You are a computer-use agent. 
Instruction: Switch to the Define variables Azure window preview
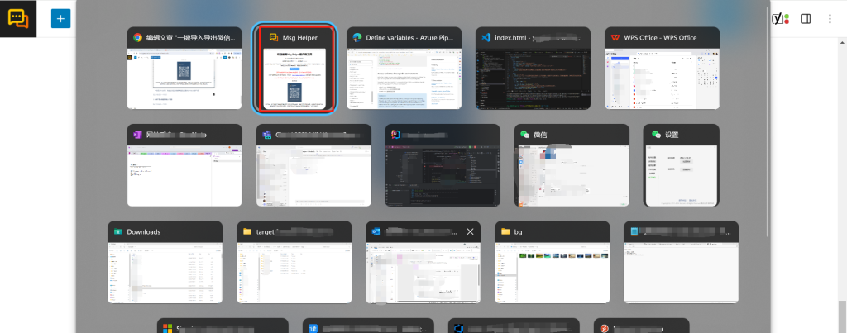tap(404, 78)
